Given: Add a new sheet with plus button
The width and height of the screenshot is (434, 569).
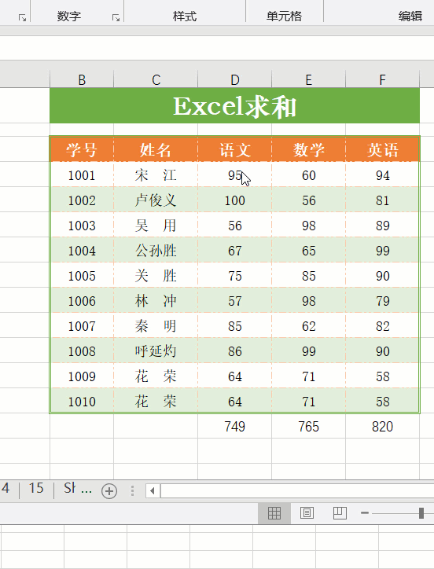Looking at the screenshot, I should tap(109, 491).
